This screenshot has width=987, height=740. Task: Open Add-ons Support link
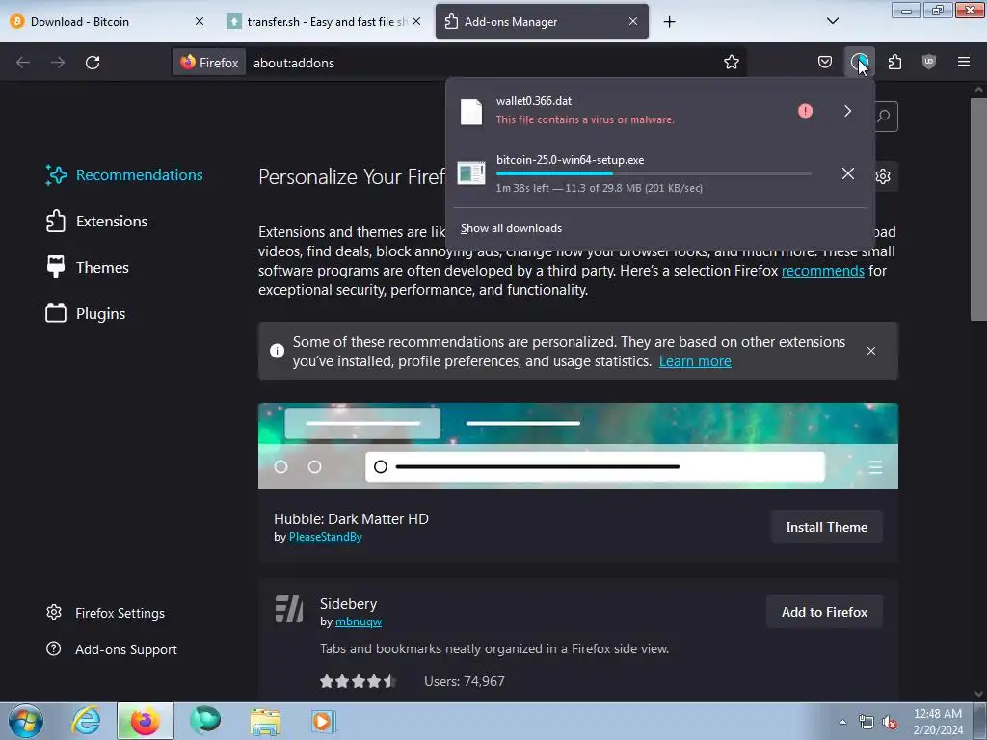[112, 649]
